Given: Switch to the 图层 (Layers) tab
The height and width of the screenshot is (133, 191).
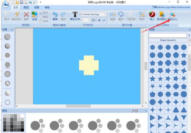Looking at the screenshot, I should coord(26,7).
